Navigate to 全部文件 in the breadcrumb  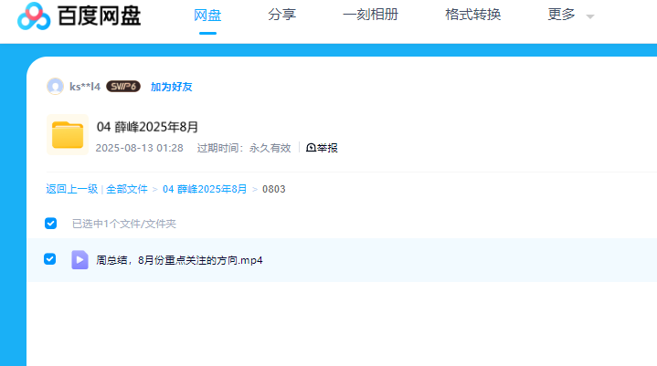pos(127,189)
